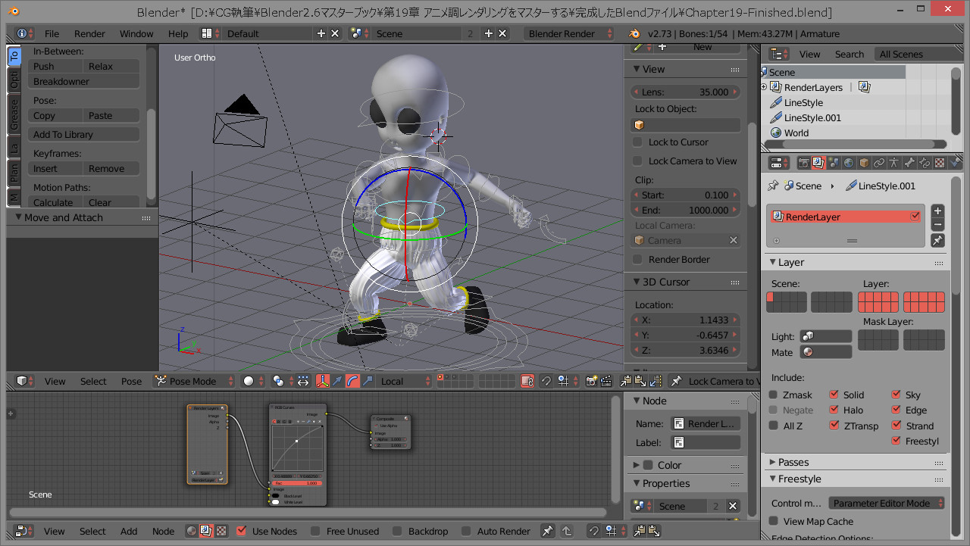The width and height of the screenshot is (970, 546).
Task: Click the Push in-between button
Action: click(x=57, y=66)
